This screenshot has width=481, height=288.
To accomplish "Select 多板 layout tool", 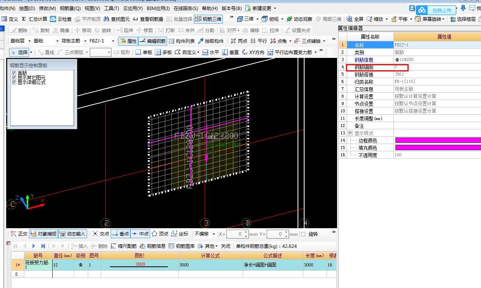I will pos(163,52).
